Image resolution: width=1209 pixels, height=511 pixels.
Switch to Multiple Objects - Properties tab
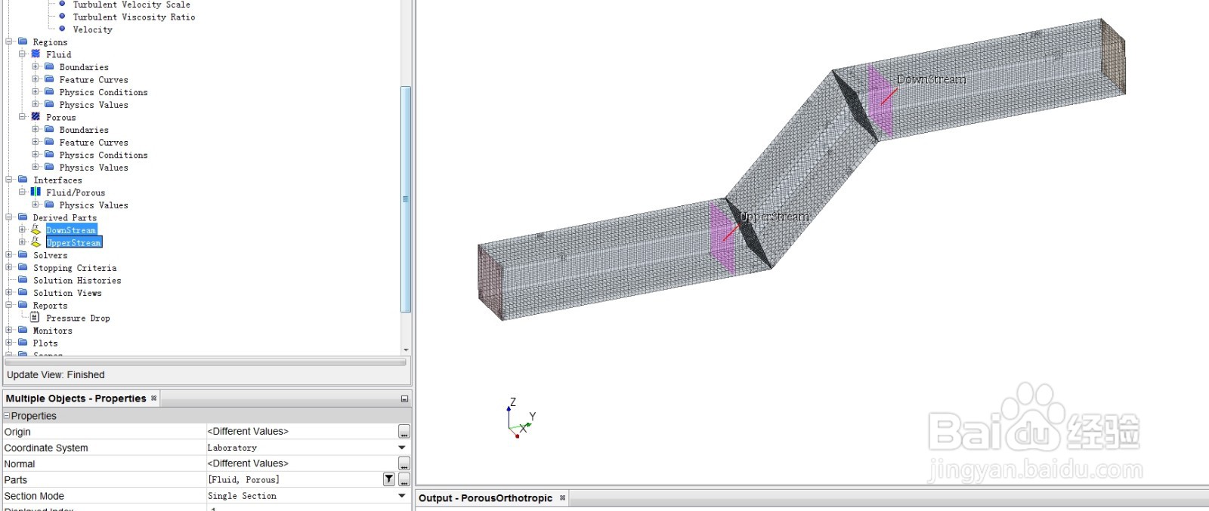point(76,399)
